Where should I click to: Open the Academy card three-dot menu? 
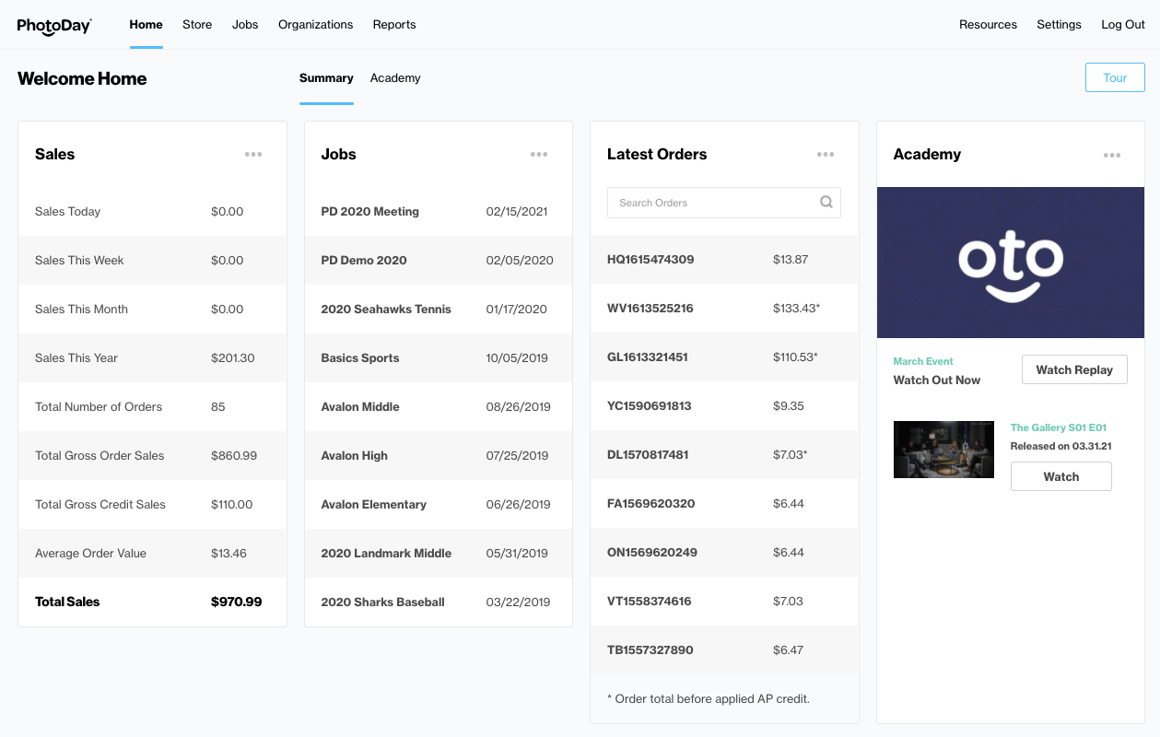pos(1112,155)
